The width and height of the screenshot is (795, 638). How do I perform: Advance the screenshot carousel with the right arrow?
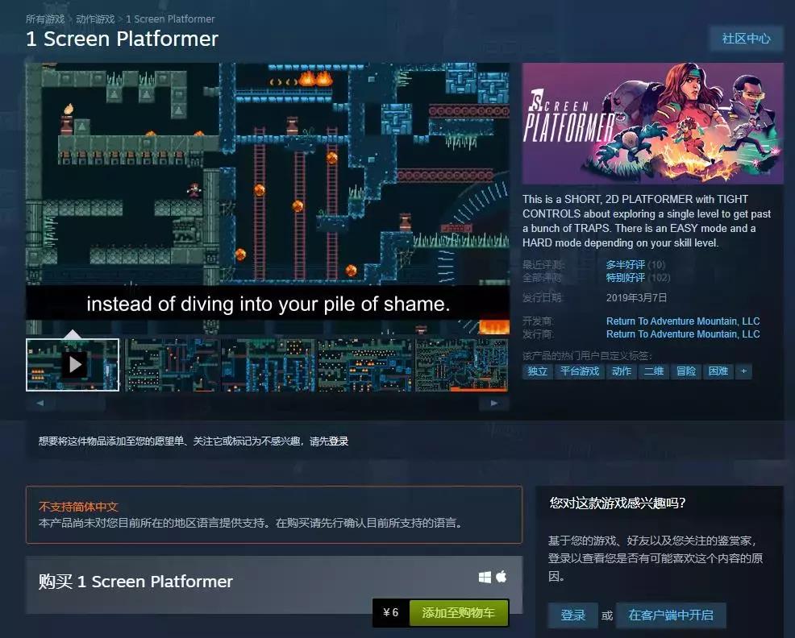494,403
